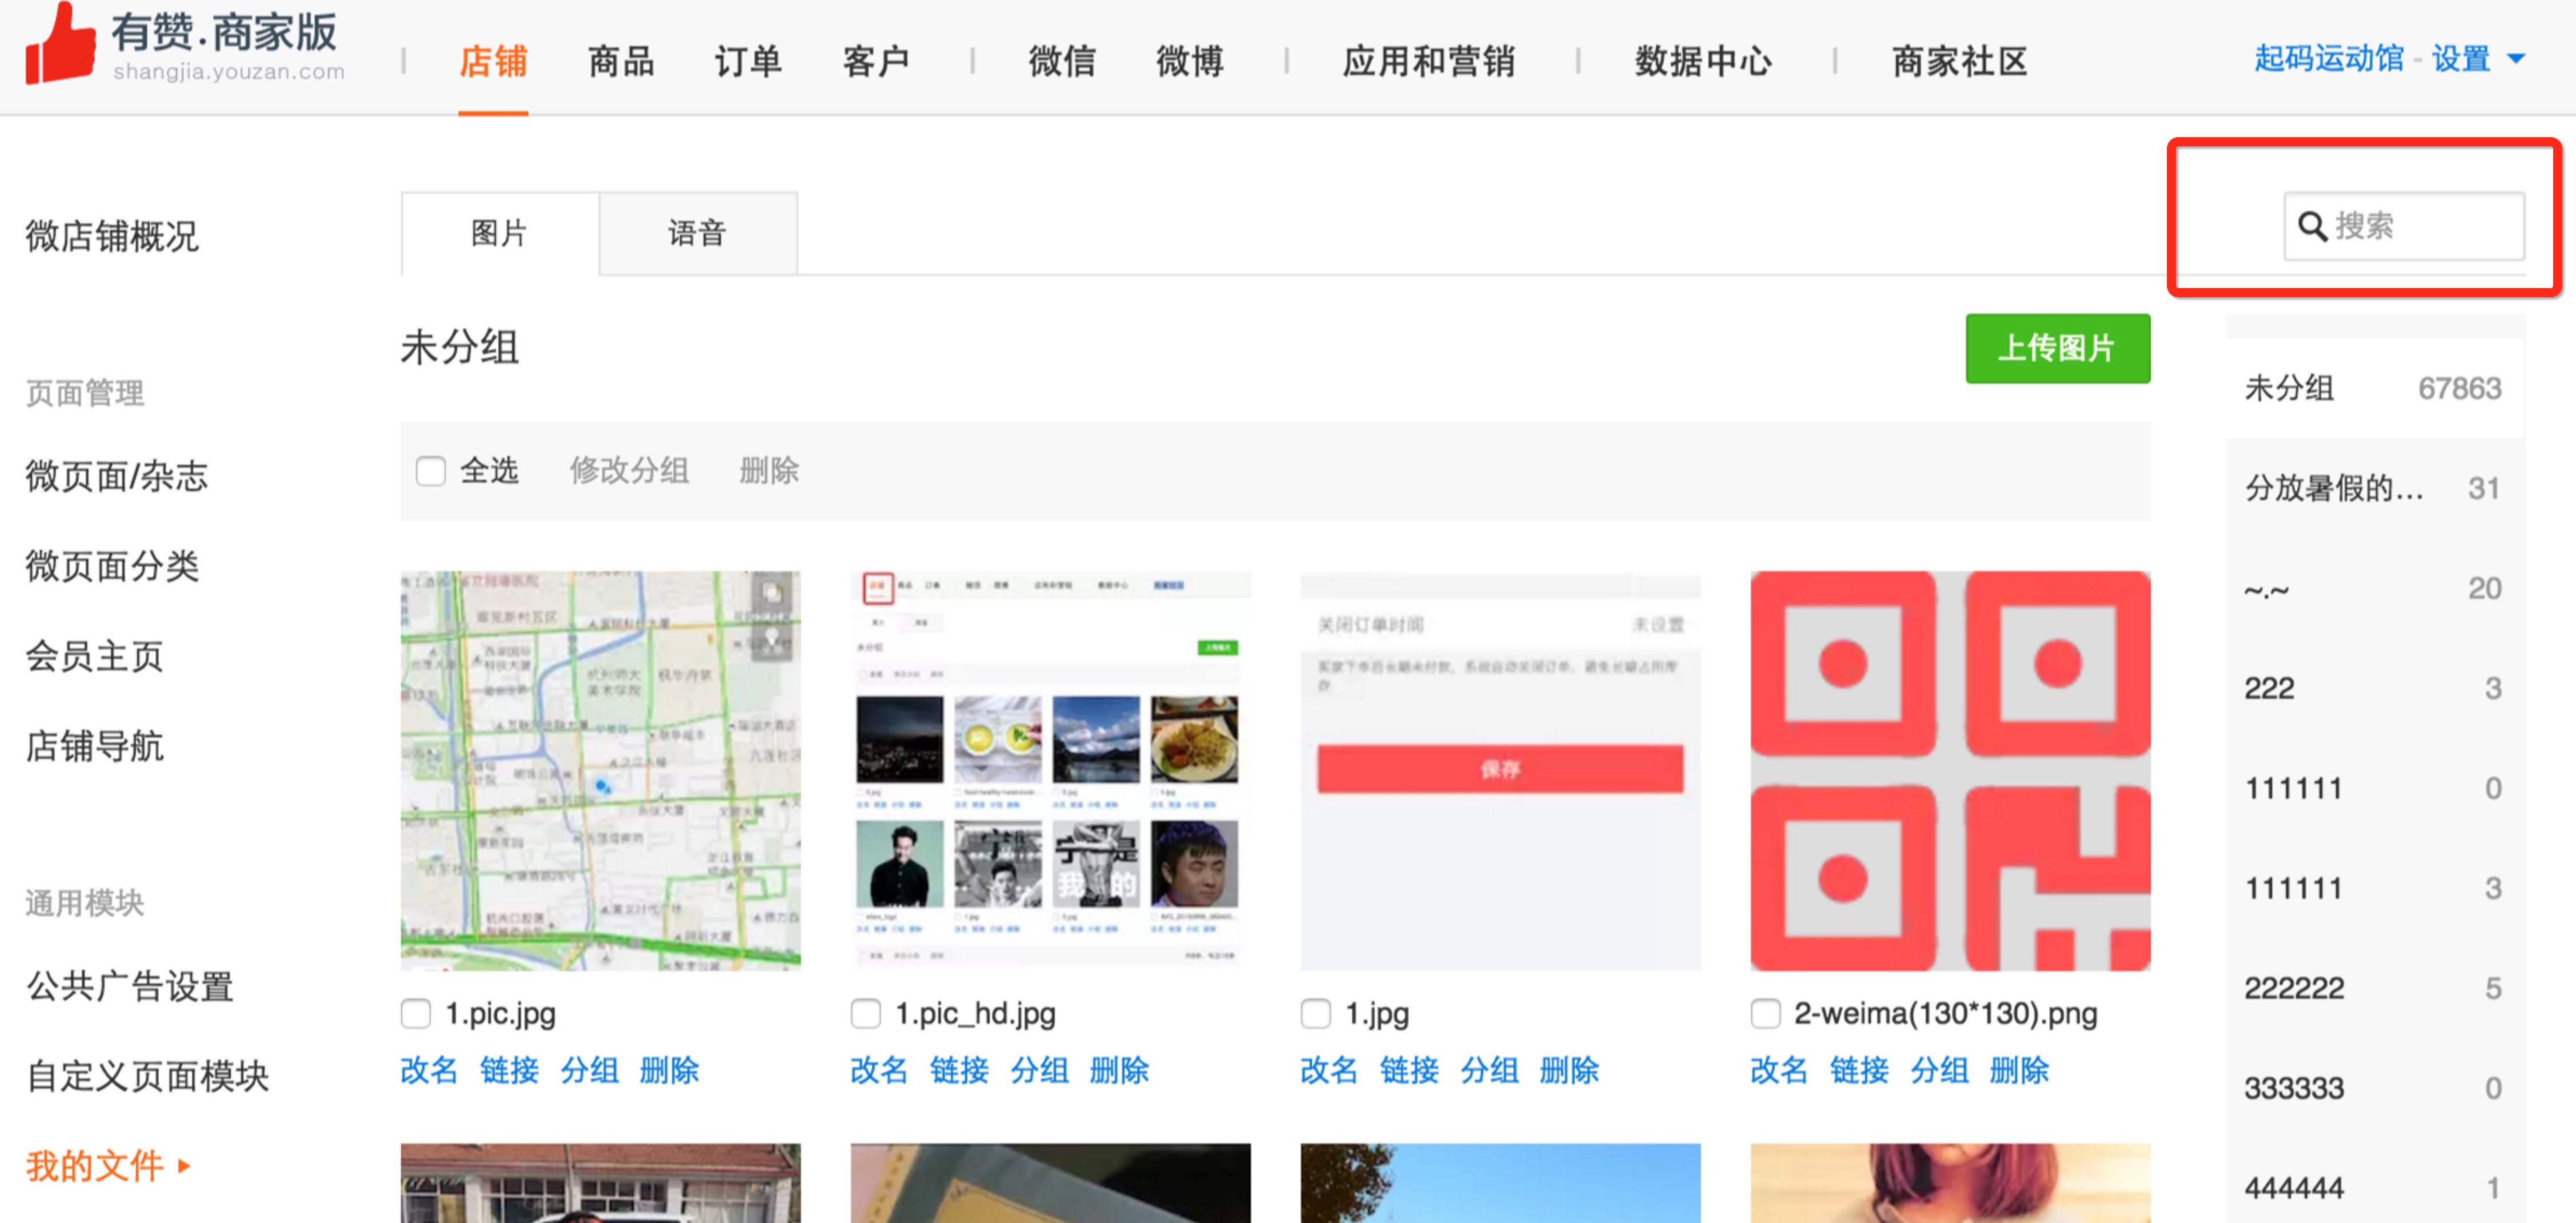Open the 数据中心 menu
The image size is (2576, 1223).
pyautogui.click(x=1704, y=62)
